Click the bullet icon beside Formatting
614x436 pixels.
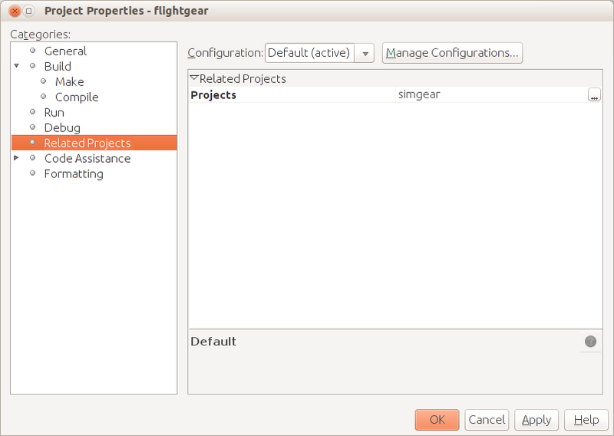tap(33, 173)
